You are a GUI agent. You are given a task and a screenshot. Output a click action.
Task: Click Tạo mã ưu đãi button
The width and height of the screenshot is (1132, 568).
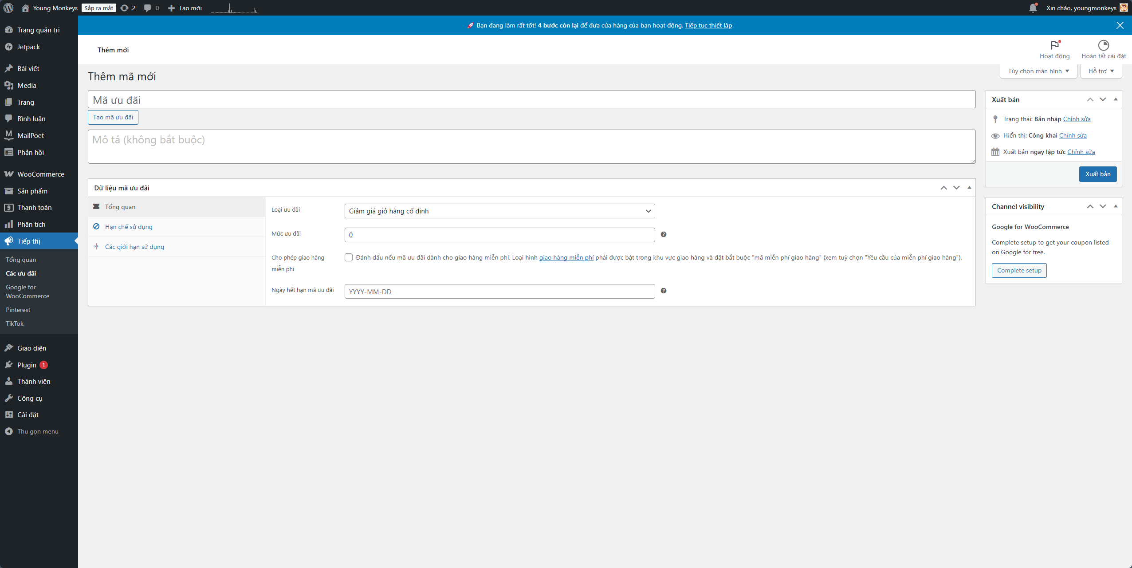coord(113,118)
